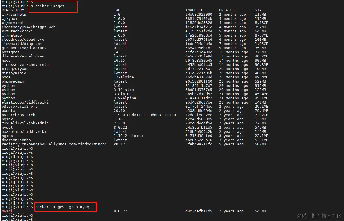The image size is (344, 221).
Task: Select gtramontina/diagrams repository name
Action: click(24, 48)
